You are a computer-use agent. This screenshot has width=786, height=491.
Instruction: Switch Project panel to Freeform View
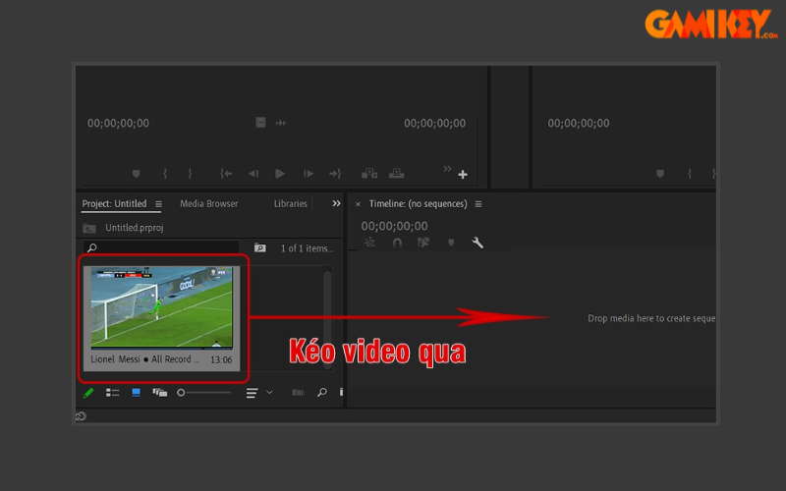tap(160, 393)
